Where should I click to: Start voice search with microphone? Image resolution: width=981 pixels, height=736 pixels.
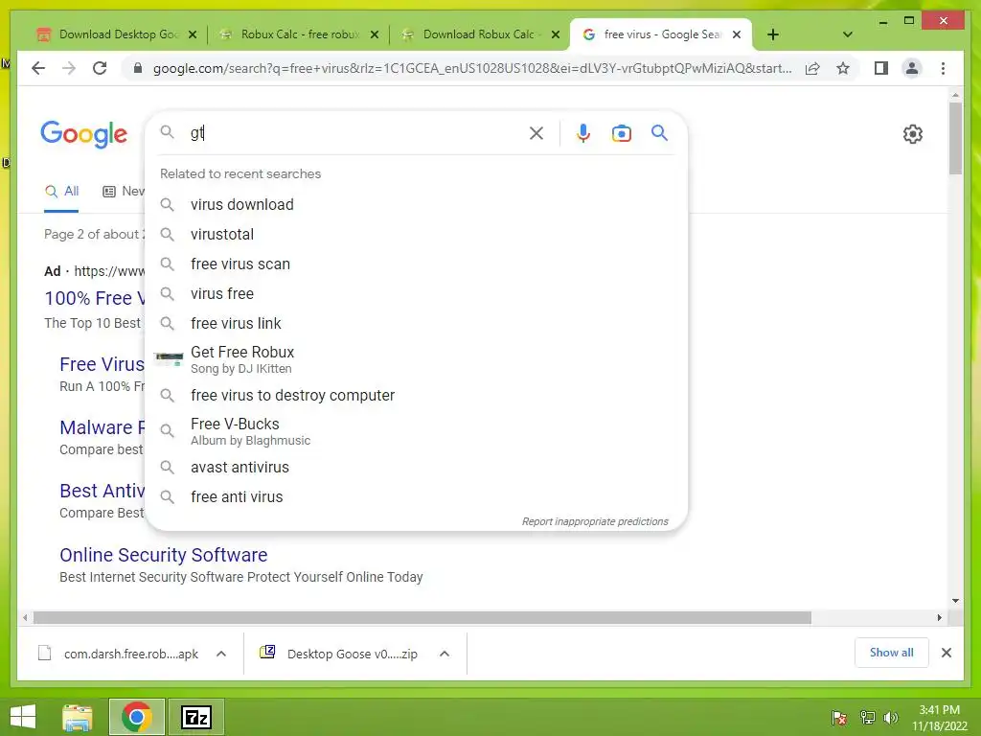pos(583,133)
